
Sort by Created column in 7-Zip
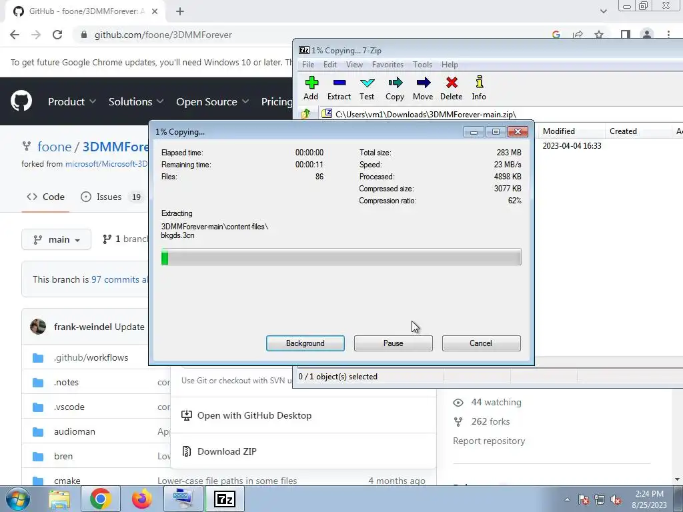(638, 131)
